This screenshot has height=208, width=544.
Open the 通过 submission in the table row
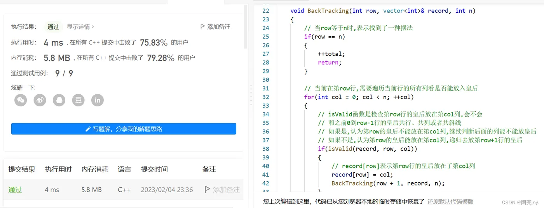(x=15, y=189)
